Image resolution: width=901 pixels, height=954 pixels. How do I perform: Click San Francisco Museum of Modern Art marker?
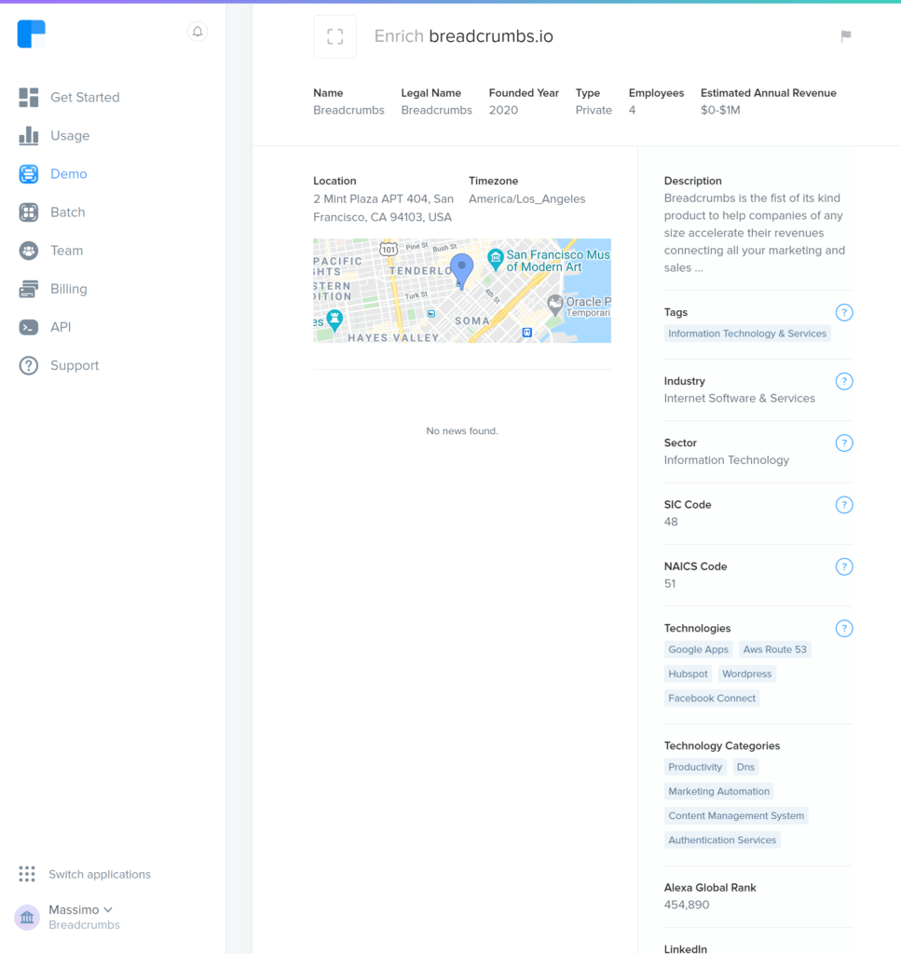(x=495, y=260)
